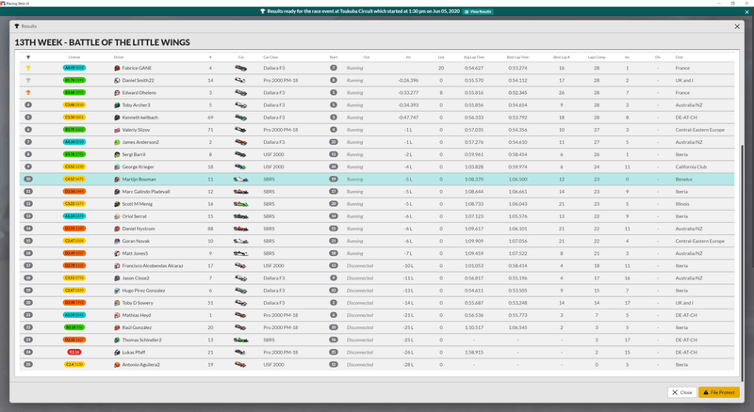754x412 pixels.
Task: Click the 13TH WEEK - BATTLE OF THE LITTLE WINGS title
Action: pyautogui.click(x=102, y=42)
